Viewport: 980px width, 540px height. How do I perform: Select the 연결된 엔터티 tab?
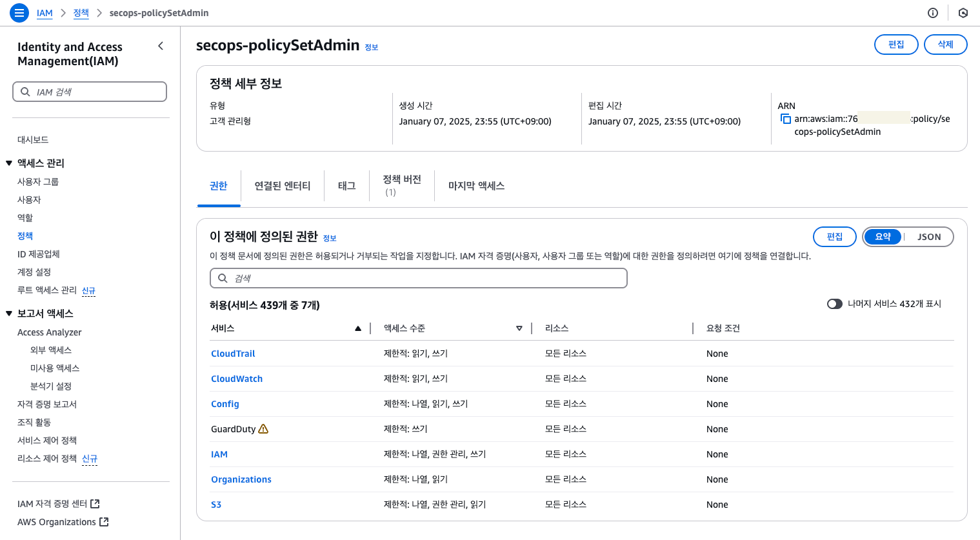(x=283, y=186)
